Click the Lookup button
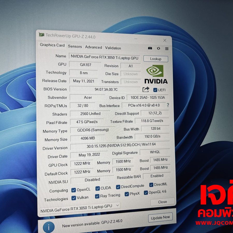The height and width of the screenshot is (233, 233). [x=156, y=59]
